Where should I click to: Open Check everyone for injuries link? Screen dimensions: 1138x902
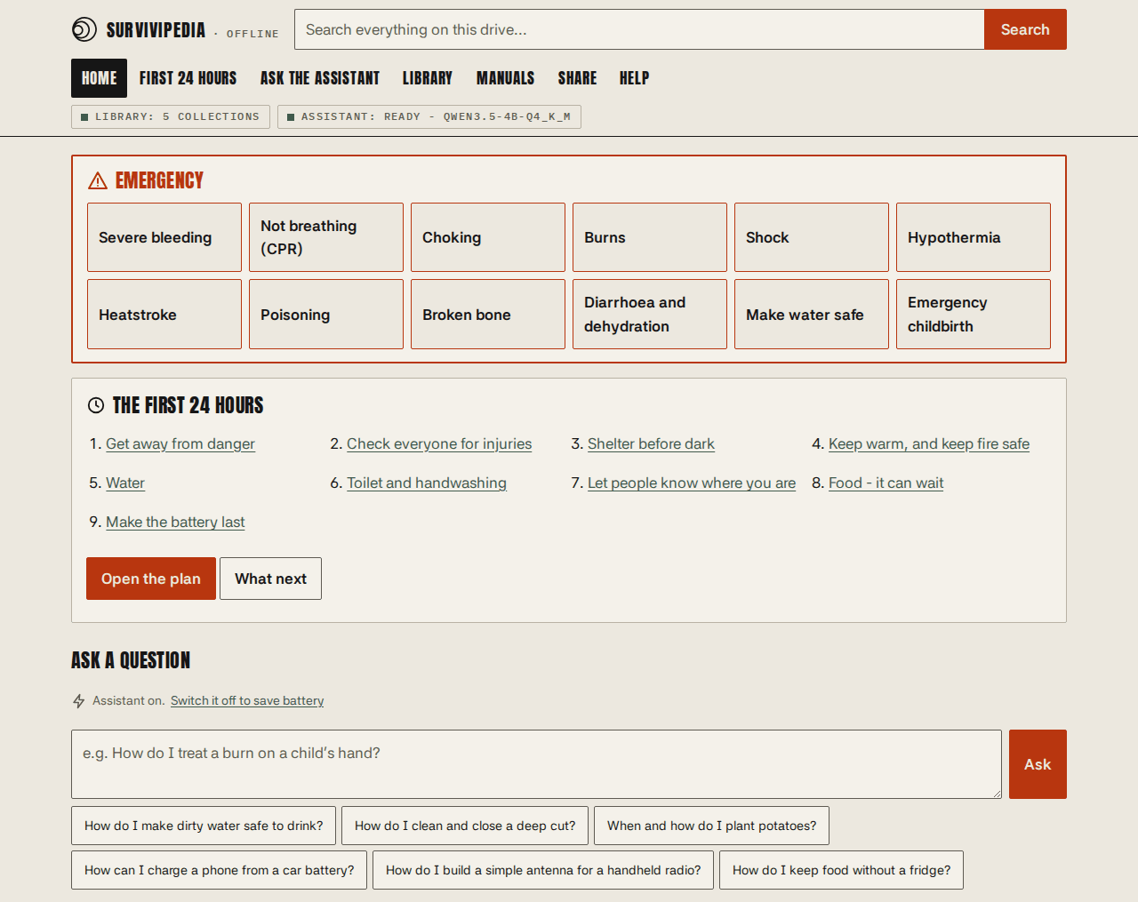439,444
